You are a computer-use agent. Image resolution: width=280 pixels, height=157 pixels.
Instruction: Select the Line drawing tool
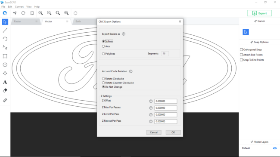tap(5, 31)
